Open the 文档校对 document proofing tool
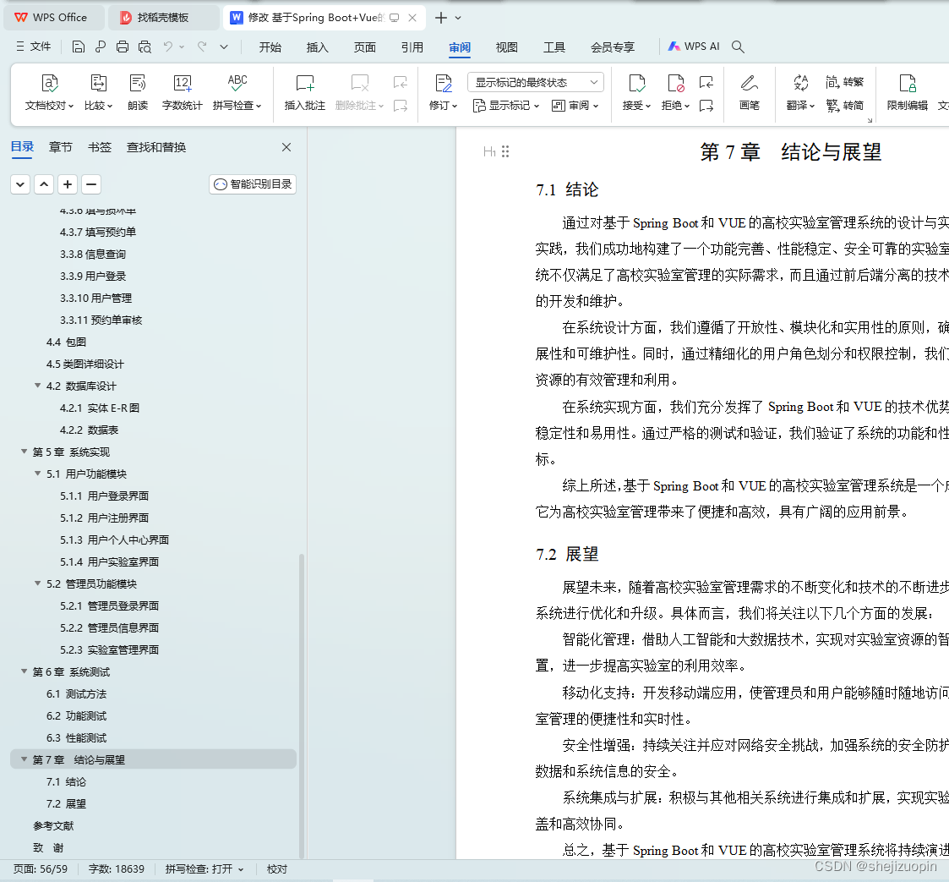This screenshot has height=882, width=949. click(x=50, y=92)
